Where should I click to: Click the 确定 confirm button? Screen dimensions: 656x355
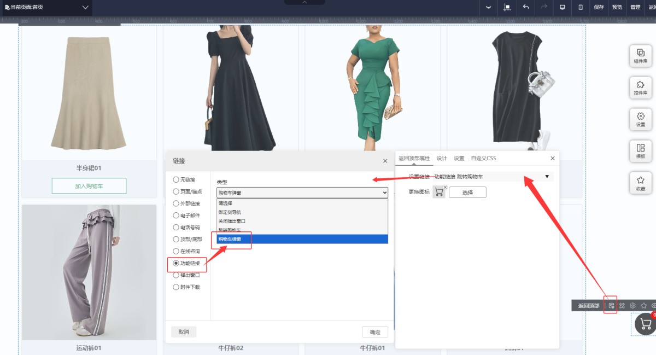tap(374, 332)
